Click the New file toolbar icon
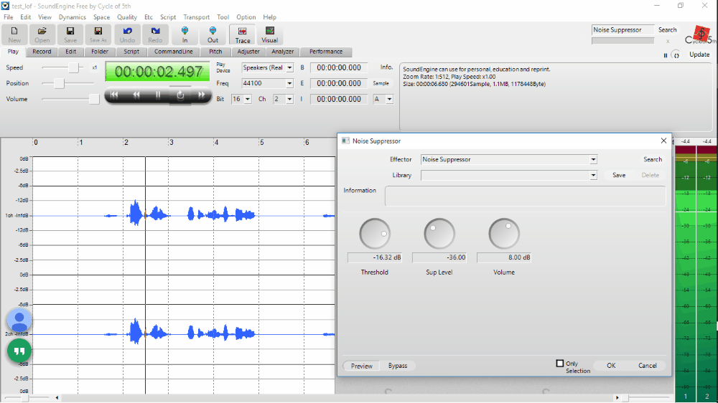Screen dimensions: 718x403 (14, 34)
